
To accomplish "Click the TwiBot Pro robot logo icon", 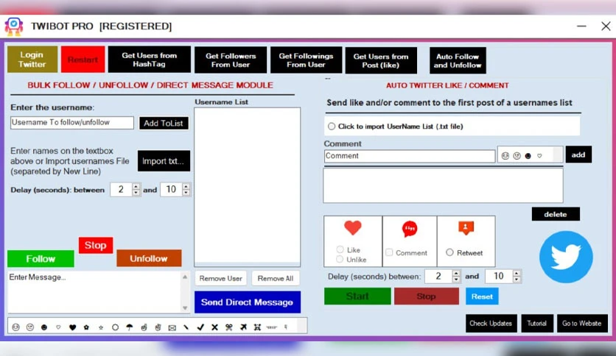I will [14, 26].
